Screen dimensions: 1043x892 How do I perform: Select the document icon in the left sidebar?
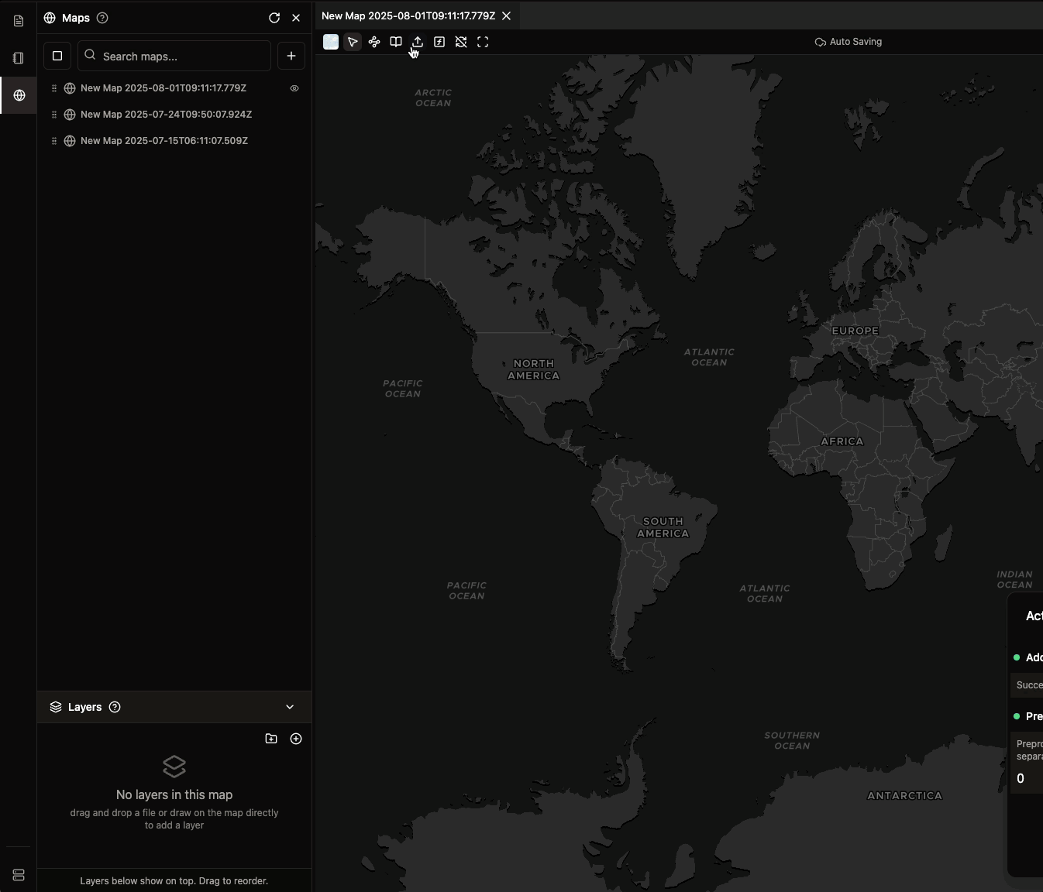point(17,21)
